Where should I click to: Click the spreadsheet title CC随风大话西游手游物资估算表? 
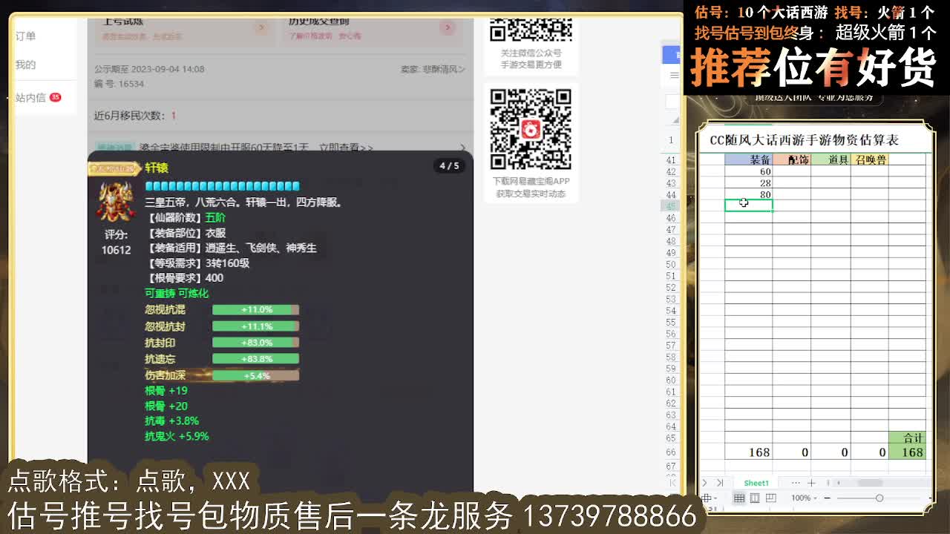tap(804, 139)
